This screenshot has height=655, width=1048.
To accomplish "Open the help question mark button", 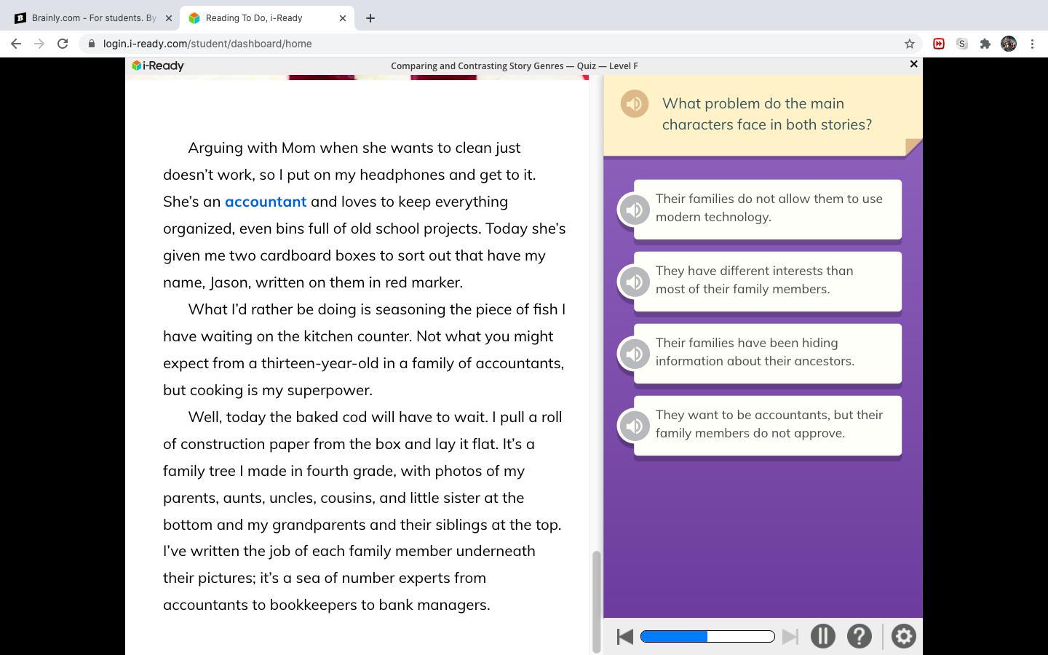I will coord(859,636).
